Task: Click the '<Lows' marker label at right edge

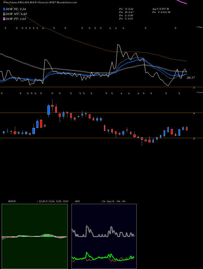Action: pyautogui.click(x=200, y=92)
